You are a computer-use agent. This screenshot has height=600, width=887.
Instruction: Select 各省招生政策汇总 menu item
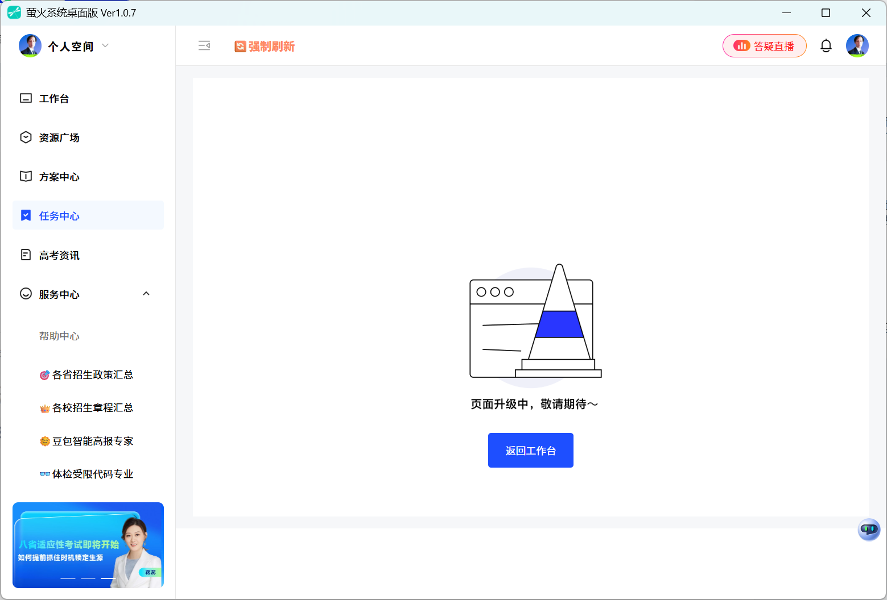(92, 374)
